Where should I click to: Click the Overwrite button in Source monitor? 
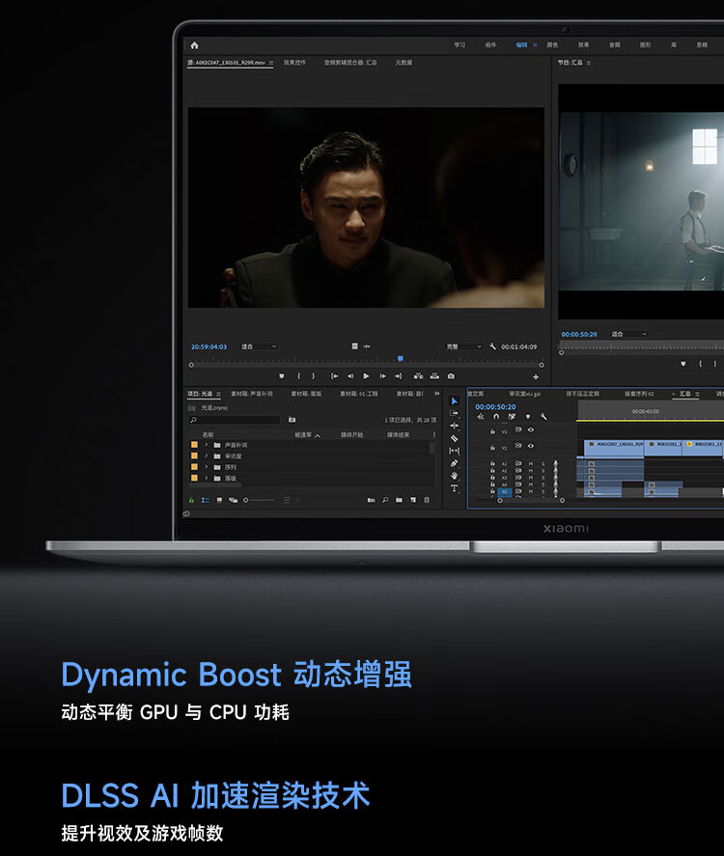[434, 376]
